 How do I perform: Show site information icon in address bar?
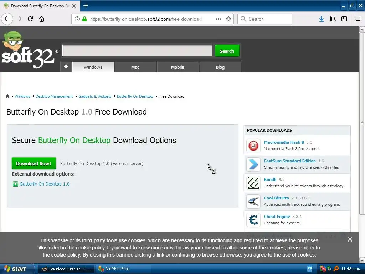point(77,19)
